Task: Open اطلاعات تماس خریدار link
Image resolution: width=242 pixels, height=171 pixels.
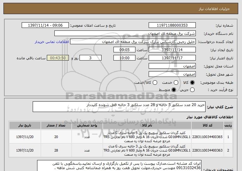Action: [52, 42]
